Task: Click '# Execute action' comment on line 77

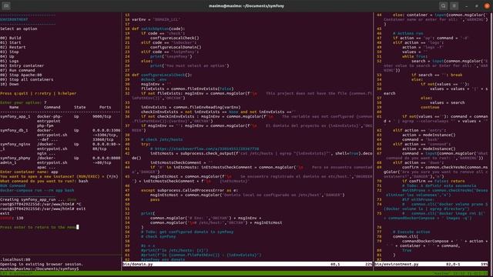Action: pos(411,232)
